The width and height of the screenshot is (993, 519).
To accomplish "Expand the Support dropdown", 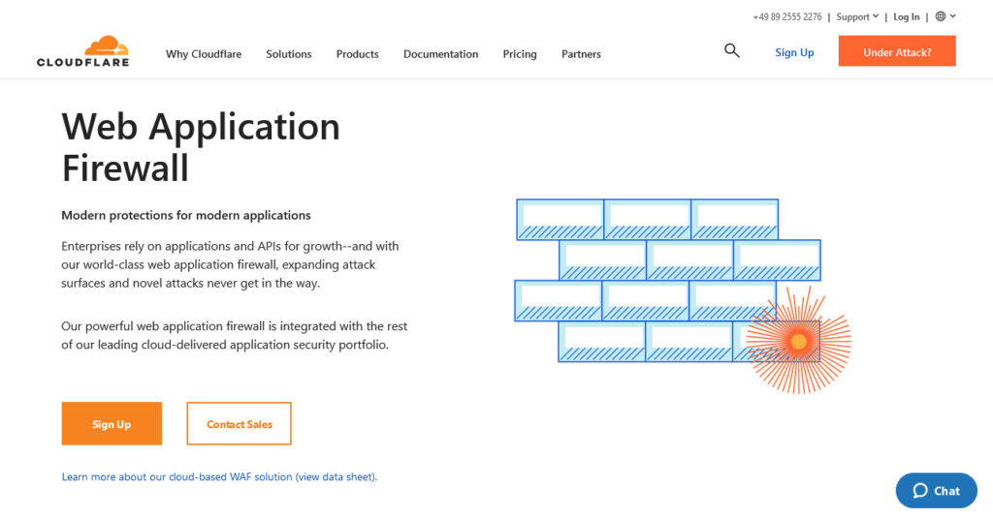I will (x=857, y=17).
